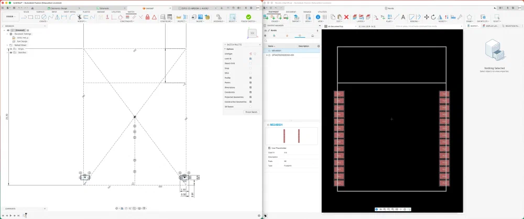Click the Home icon in the left Fusion window
Viewport: 524px width, 219px height.
click(32, 8)
